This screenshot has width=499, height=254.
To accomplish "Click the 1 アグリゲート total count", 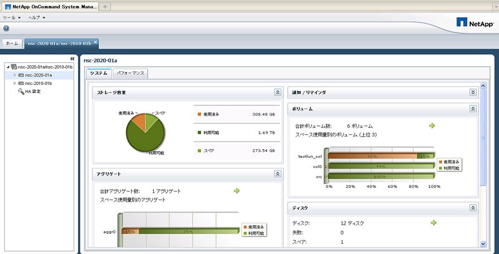I will tap(167, 192).
